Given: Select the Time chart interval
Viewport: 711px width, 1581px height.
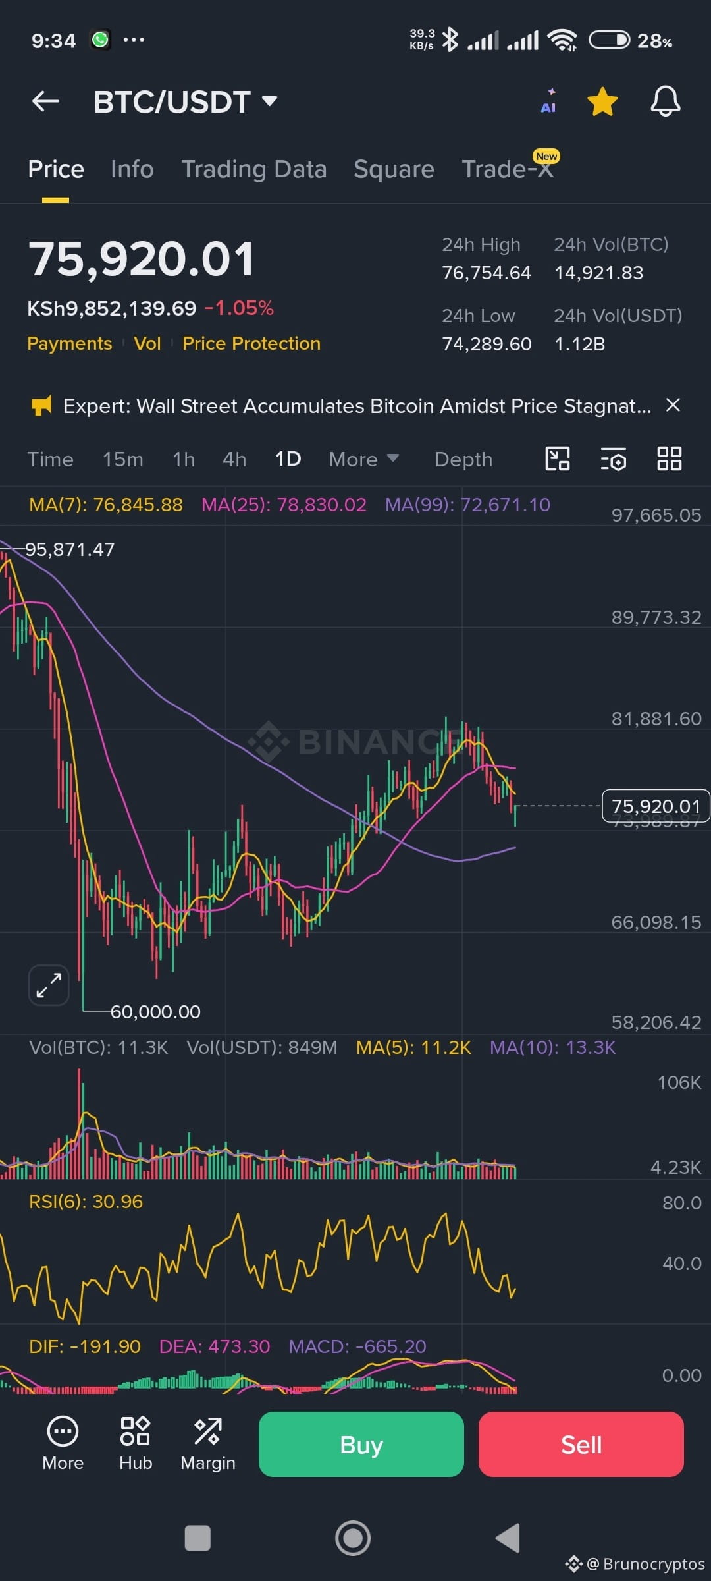Looking at the screenshot, I should (x=50, y=459).
